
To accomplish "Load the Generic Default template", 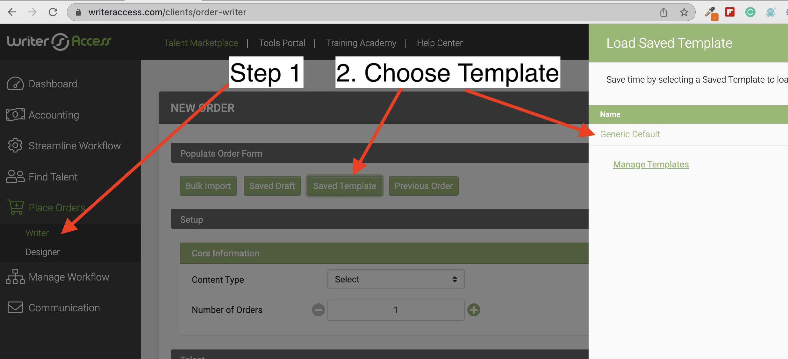I will [630, 134].
